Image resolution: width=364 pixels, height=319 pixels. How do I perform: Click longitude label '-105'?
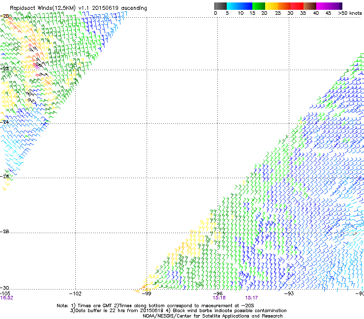click(5, 293)
